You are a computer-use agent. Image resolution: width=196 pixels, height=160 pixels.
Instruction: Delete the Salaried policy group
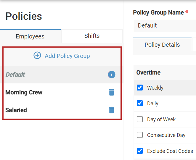pyautogui.click(x=112, y=110)
